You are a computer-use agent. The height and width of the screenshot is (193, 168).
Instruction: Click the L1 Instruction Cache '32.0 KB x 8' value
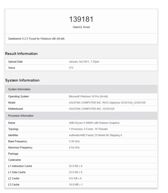76,166
